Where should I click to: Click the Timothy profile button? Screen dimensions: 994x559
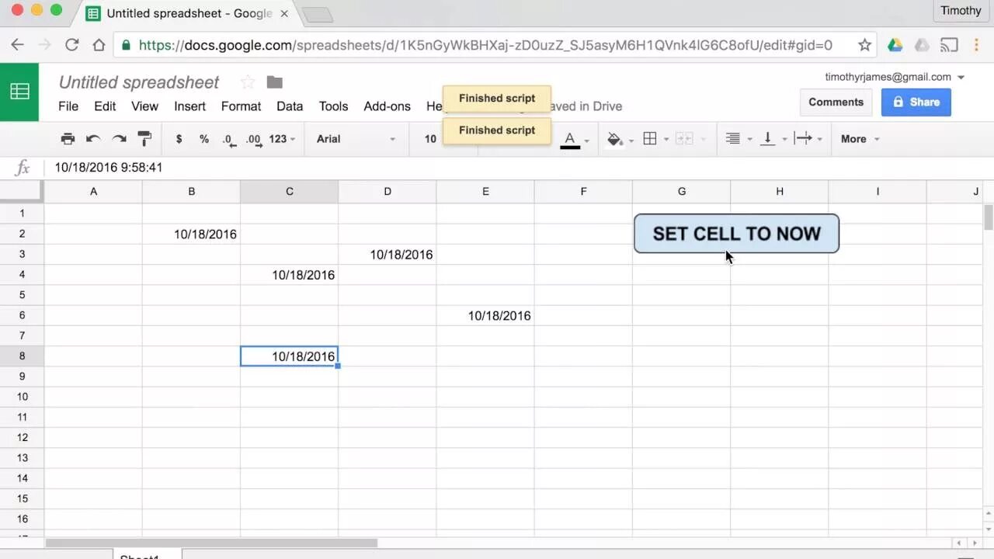click(x=961, y=10)
